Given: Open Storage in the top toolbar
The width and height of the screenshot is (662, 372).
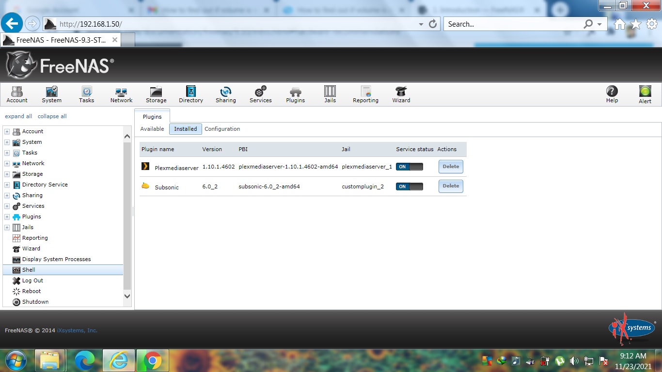Looking at the screenshot, I should click(x=156, y=94).
